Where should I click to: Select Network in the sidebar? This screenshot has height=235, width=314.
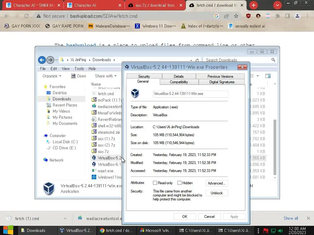pyautogui.click(x=56, y=160)
